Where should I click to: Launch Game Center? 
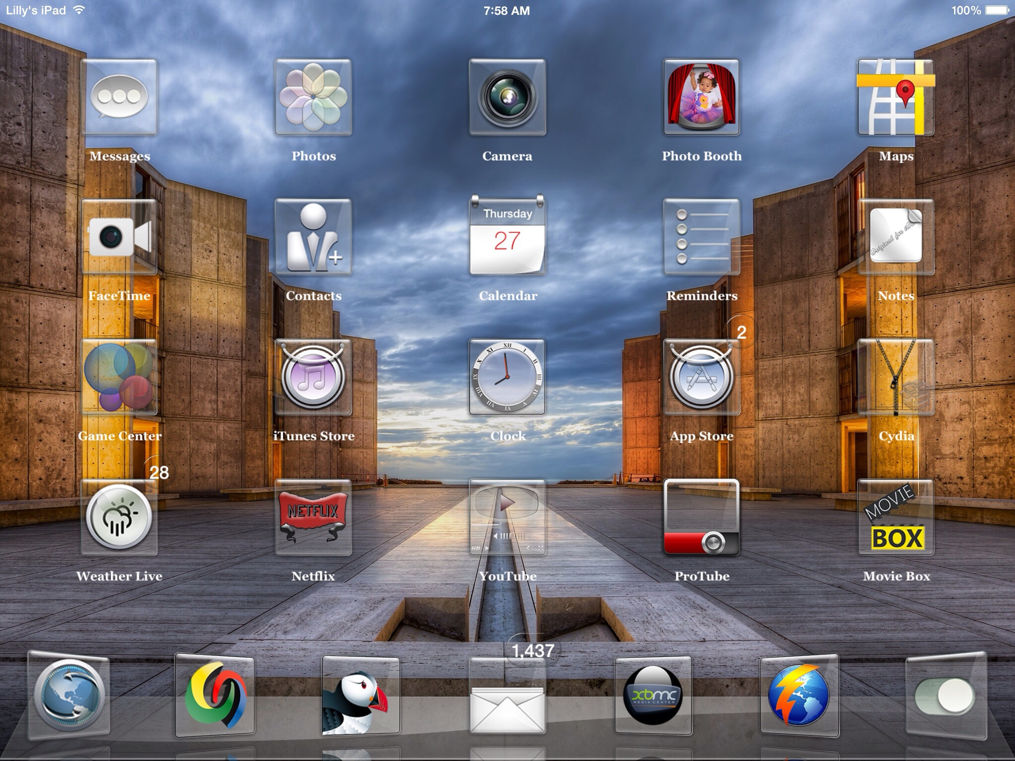(119, 377)
